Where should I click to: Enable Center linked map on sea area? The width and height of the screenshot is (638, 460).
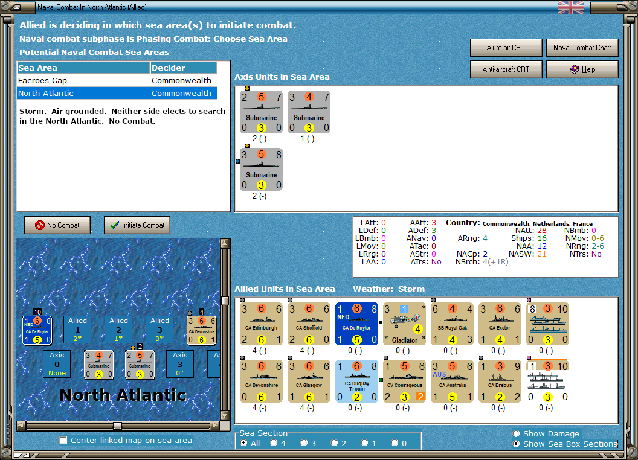coord(63,441)
